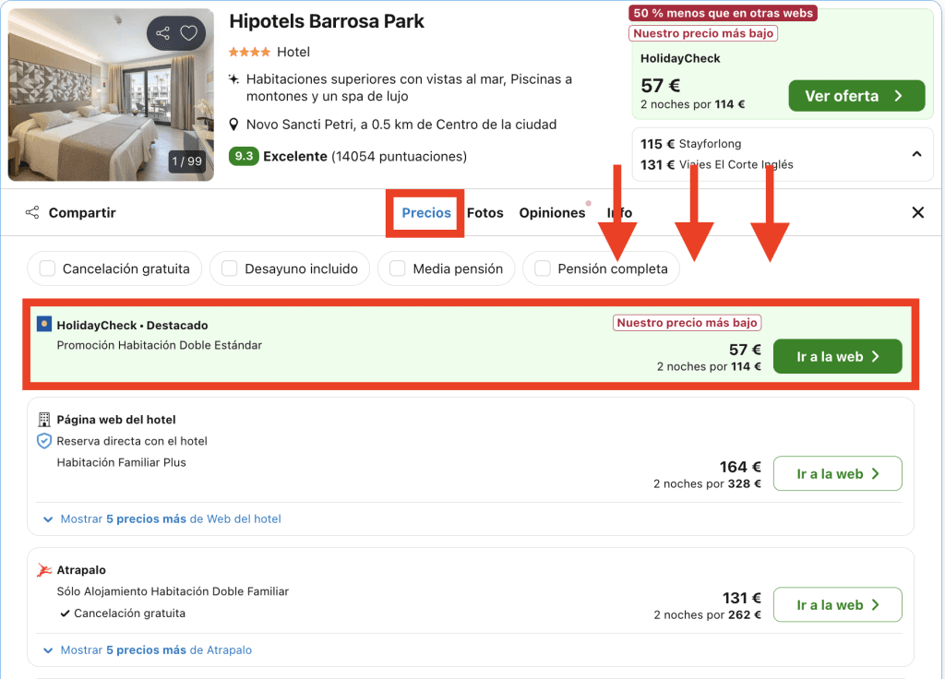Check the Desayuno incluido filter
945x679 pixels.
coord(229,269)
